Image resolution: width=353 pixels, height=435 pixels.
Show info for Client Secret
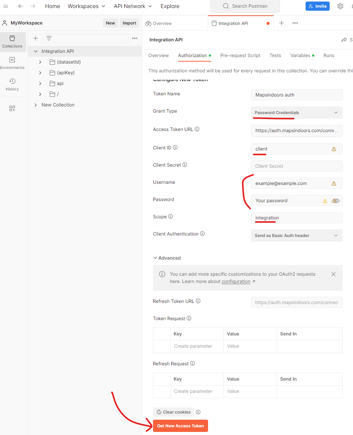[x=185, y=165]
